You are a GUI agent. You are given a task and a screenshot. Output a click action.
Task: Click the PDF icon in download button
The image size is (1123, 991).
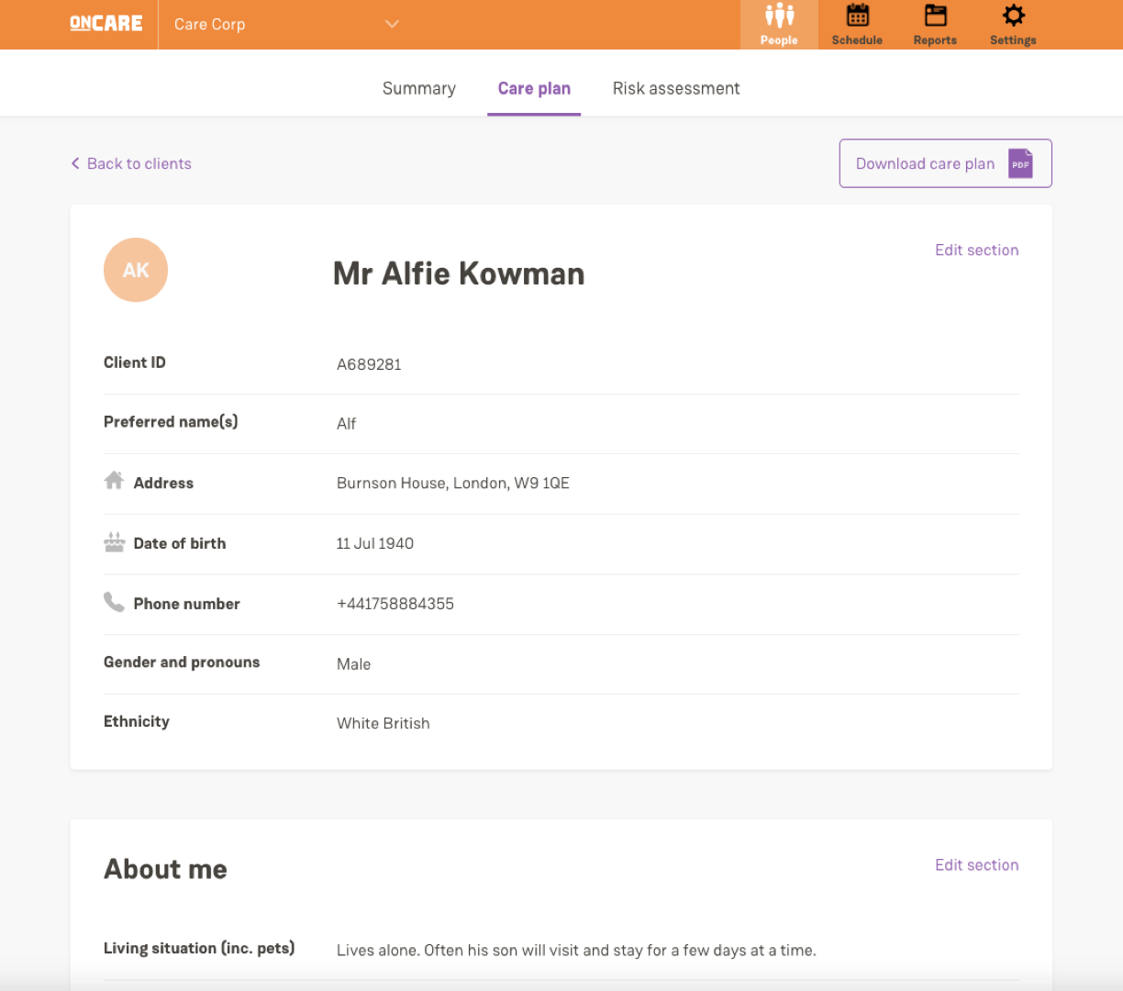coord(1020,163)
